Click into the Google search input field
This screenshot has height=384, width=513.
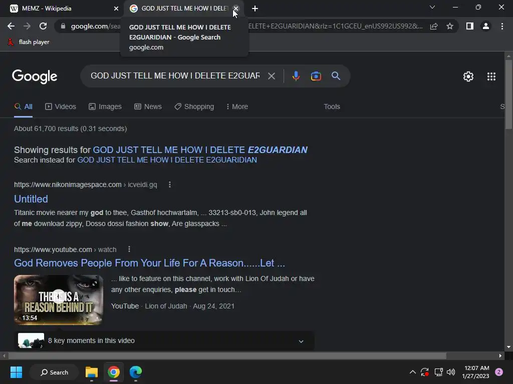coord(175,76)
